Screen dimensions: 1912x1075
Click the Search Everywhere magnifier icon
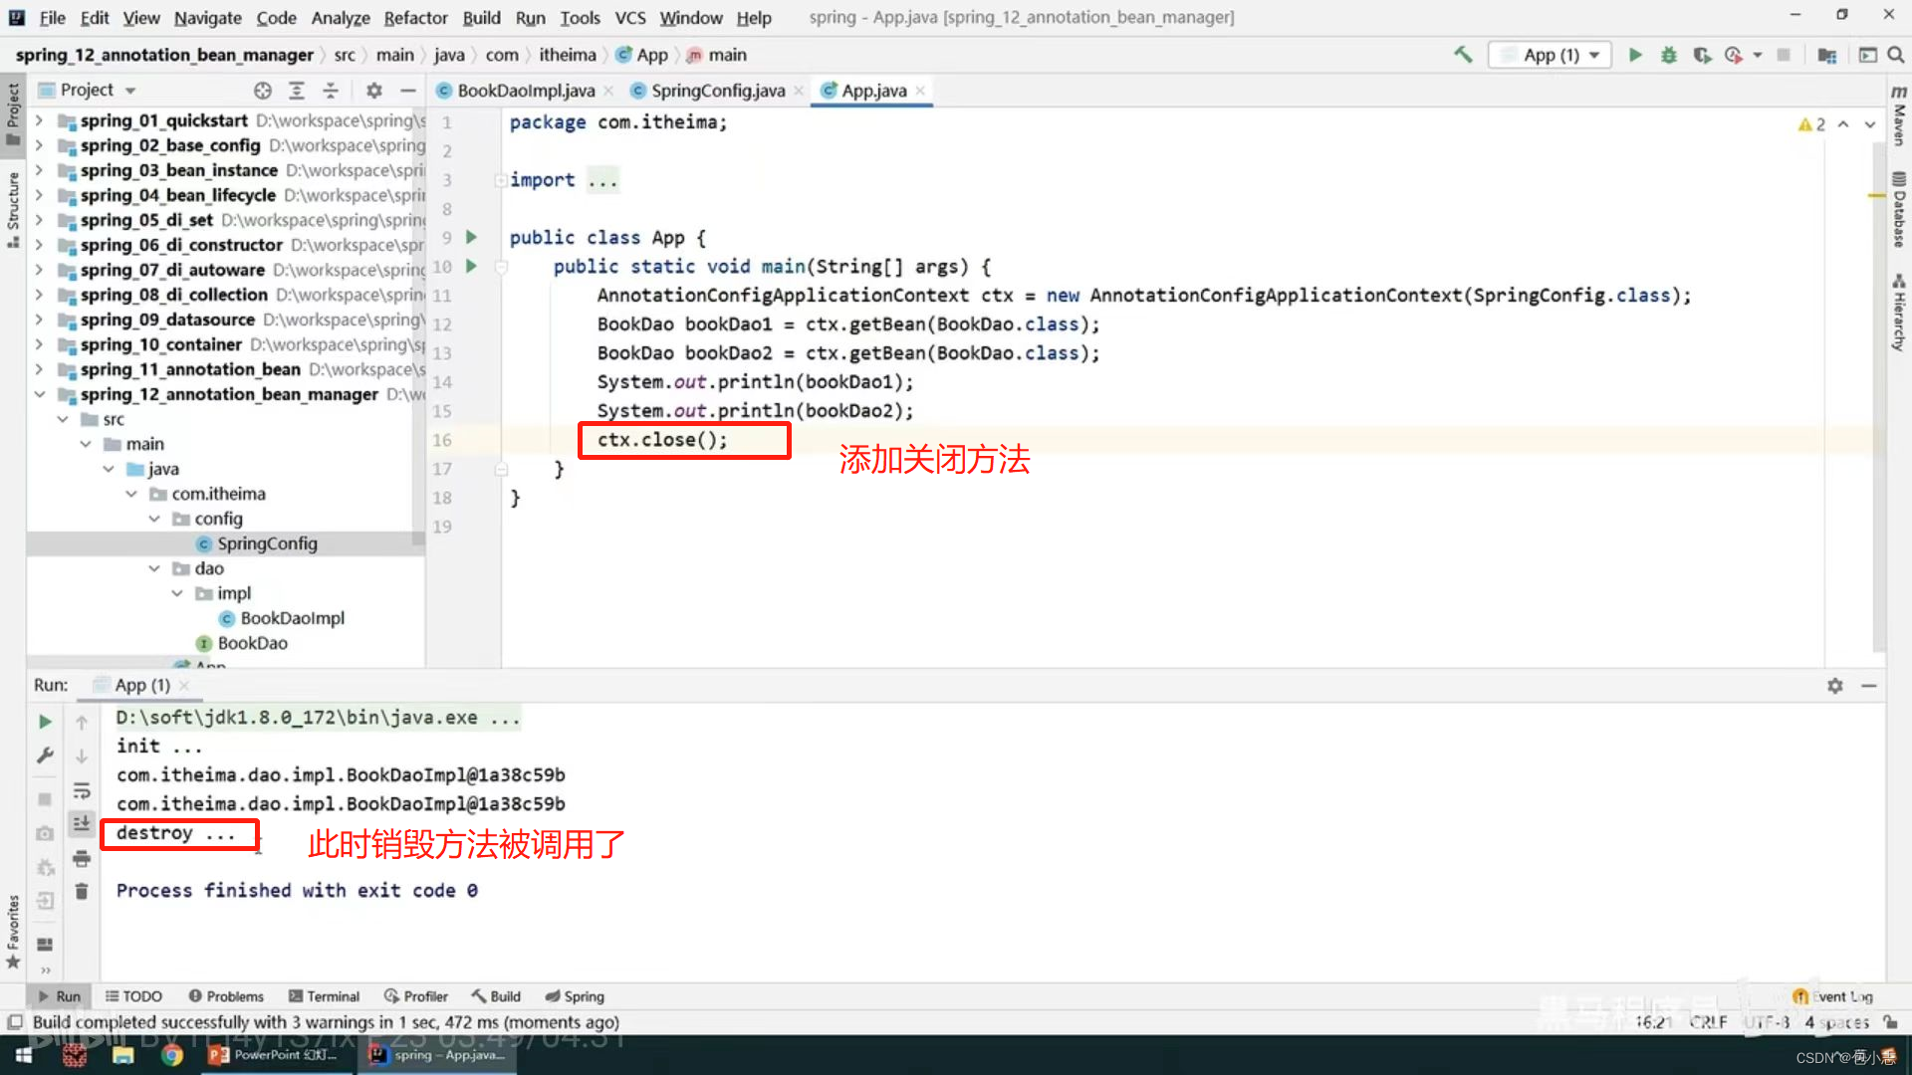click(x=1895, y=55)
